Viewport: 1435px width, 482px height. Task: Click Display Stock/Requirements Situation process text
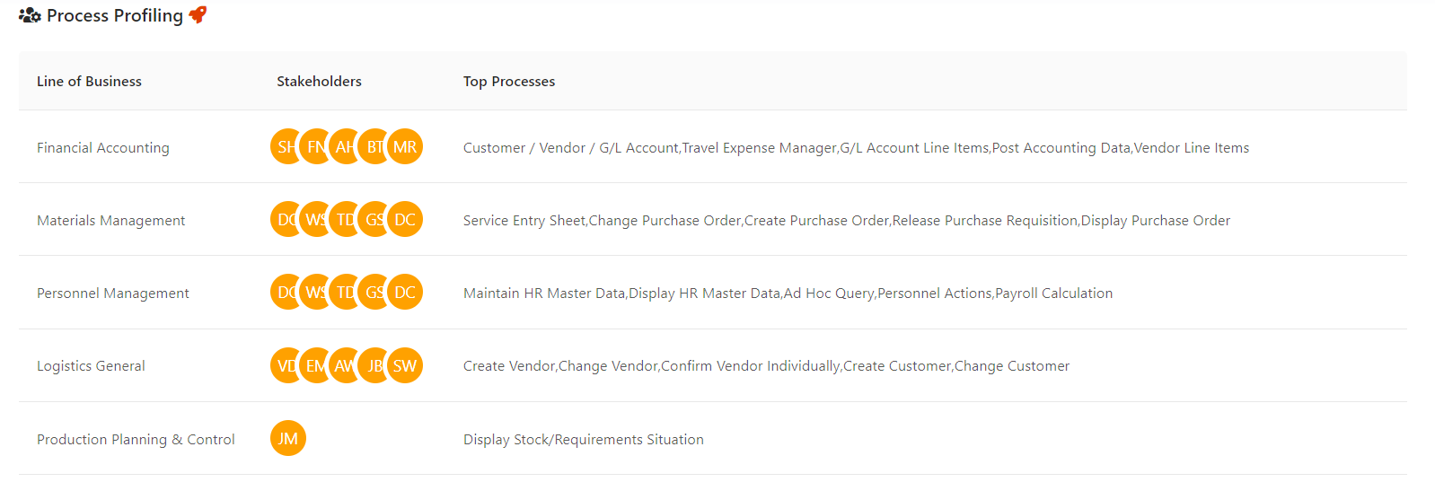[583, 439]
